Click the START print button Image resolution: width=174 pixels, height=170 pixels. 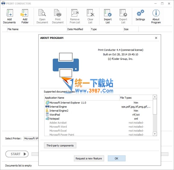click(17, 154)
